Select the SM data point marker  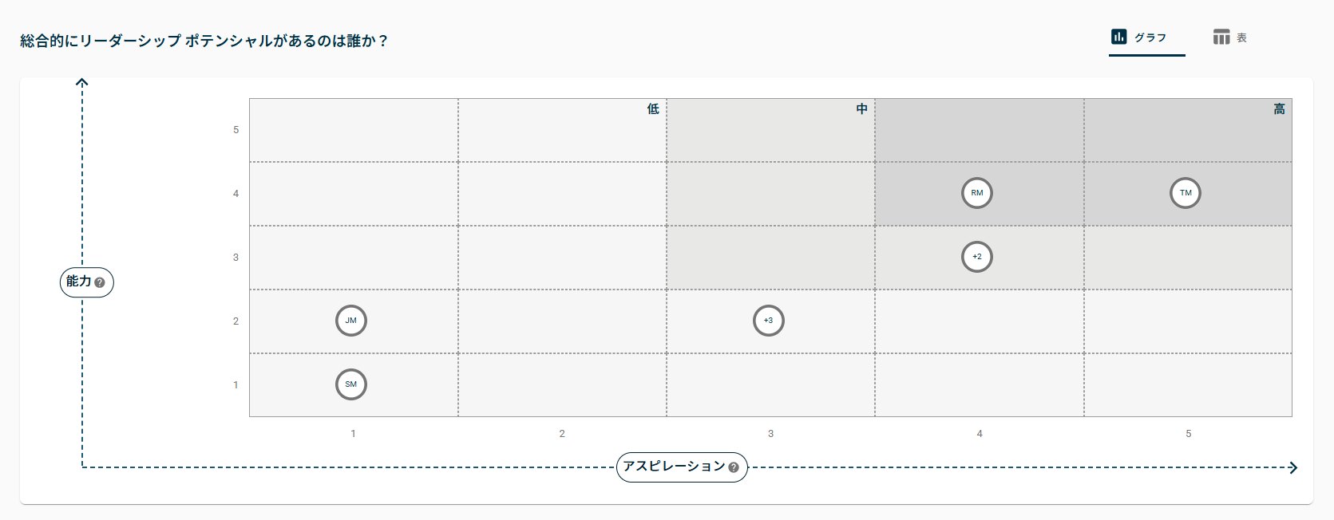click(x=350, y=384)
